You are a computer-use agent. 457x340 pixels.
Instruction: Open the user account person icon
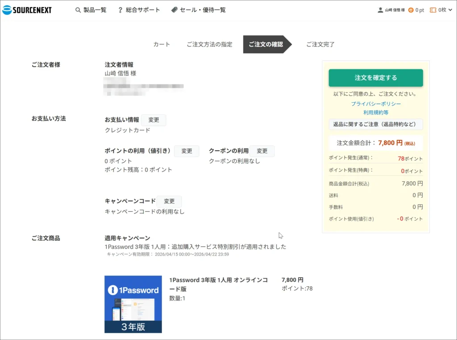pyautogui.click(x=380, y=10)
